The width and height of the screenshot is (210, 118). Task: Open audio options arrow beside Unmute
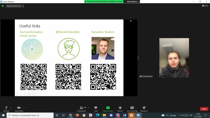click(10, 108)
